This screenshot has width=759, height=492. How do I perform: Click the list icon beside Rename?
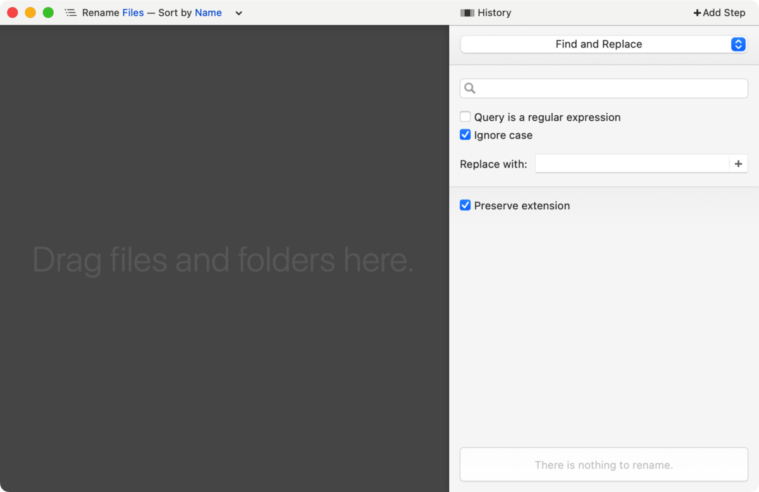70,13
